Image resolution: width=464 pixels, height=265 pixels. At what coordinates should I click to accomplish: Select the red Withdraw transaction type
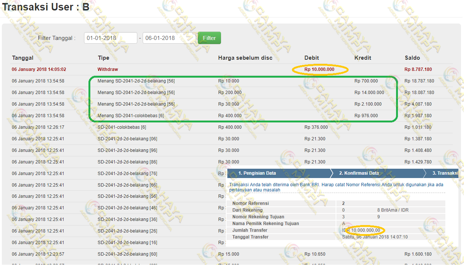108,69
